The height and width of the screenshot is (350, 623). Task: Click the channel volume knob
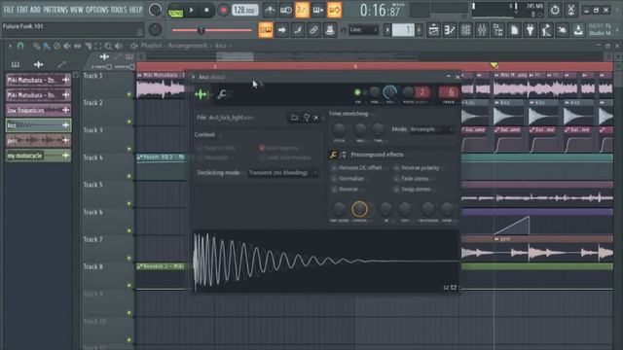(389, 92)
